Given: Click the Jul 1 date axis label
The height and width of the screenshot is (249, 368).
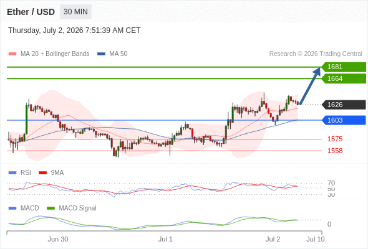Looking at the screenshot, I should [165, 239].
